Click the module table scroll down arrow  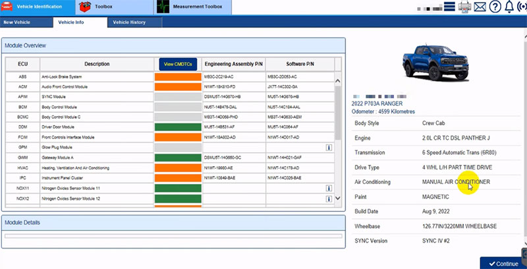coord(338,198)
